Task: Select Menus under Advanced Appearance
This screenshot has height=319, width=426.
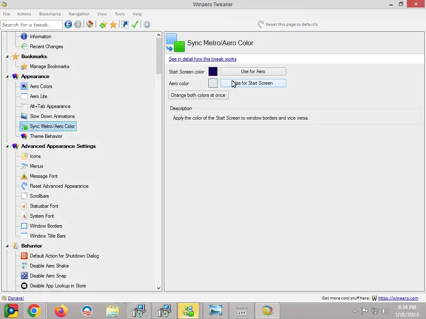Action: [37, 166]
